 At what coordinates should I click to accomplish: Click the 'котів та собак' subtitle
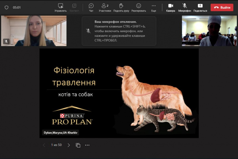pyautogui.click(x=76, y=95)
